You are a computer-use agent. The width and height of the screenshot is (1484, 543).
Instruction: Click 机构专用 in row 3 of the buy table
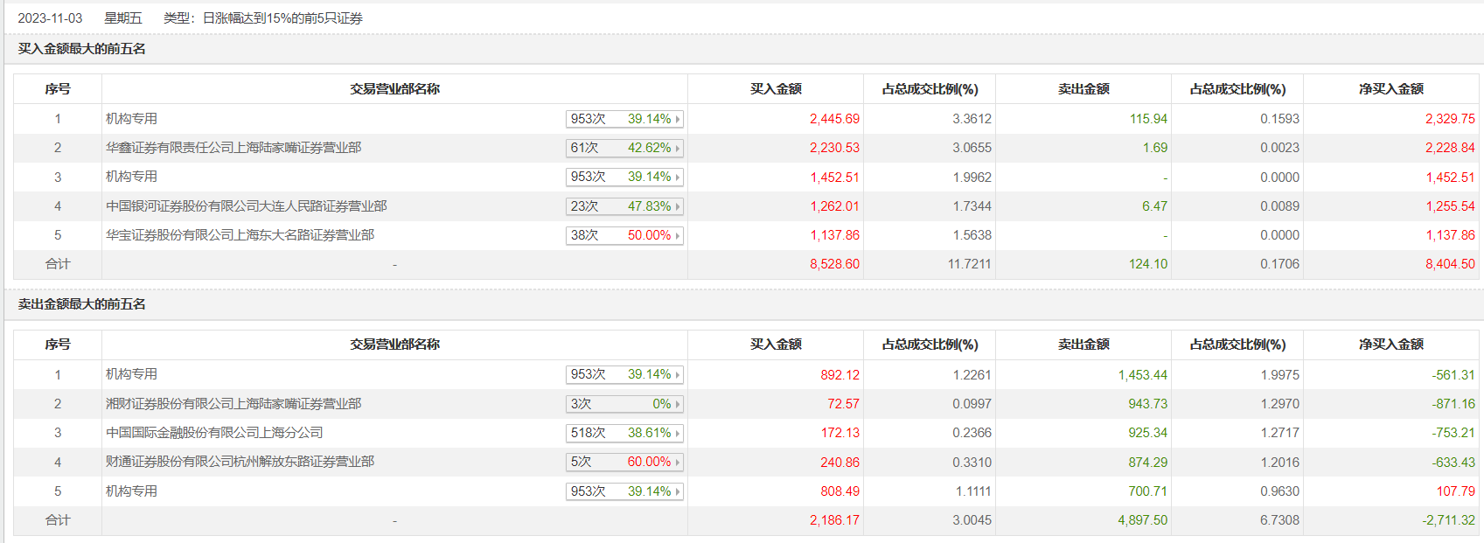pos(131,177)
